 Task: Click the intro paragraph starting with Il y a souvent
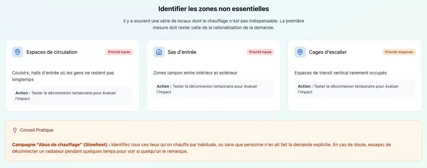(x=213, y=24)
